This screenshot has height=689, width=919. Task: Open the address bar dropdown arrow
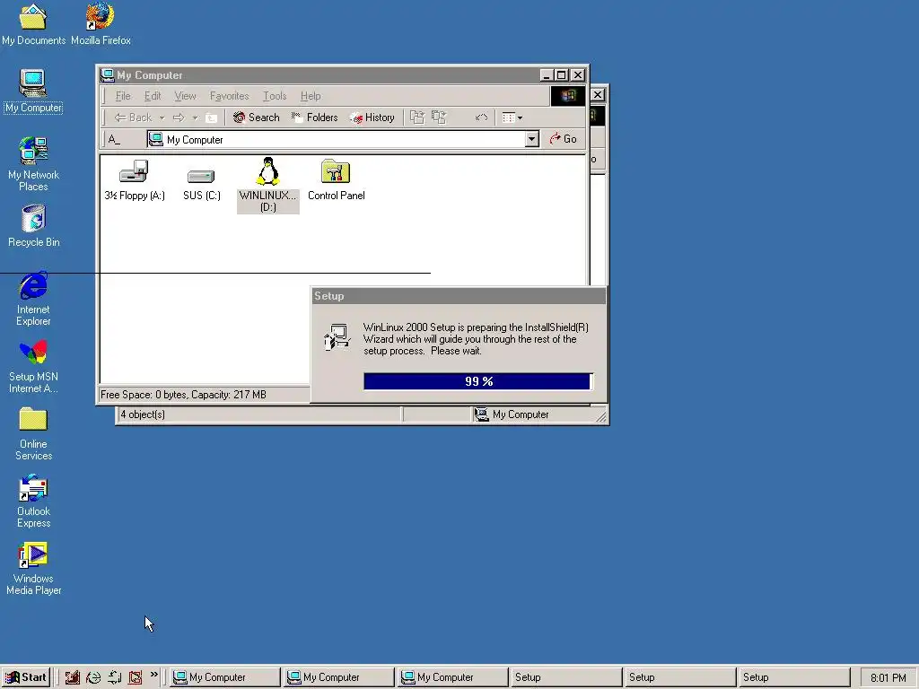[x=531, y=139]
